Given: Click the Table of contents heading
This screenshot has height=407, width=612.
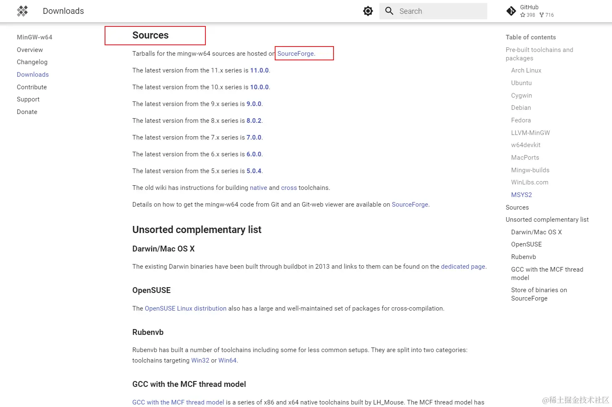Looking at the screenshot, I should [x=531, y=37].
